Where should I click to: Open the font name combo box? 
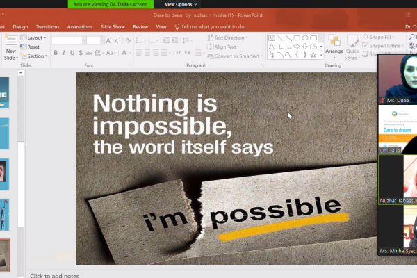point(67,40)
